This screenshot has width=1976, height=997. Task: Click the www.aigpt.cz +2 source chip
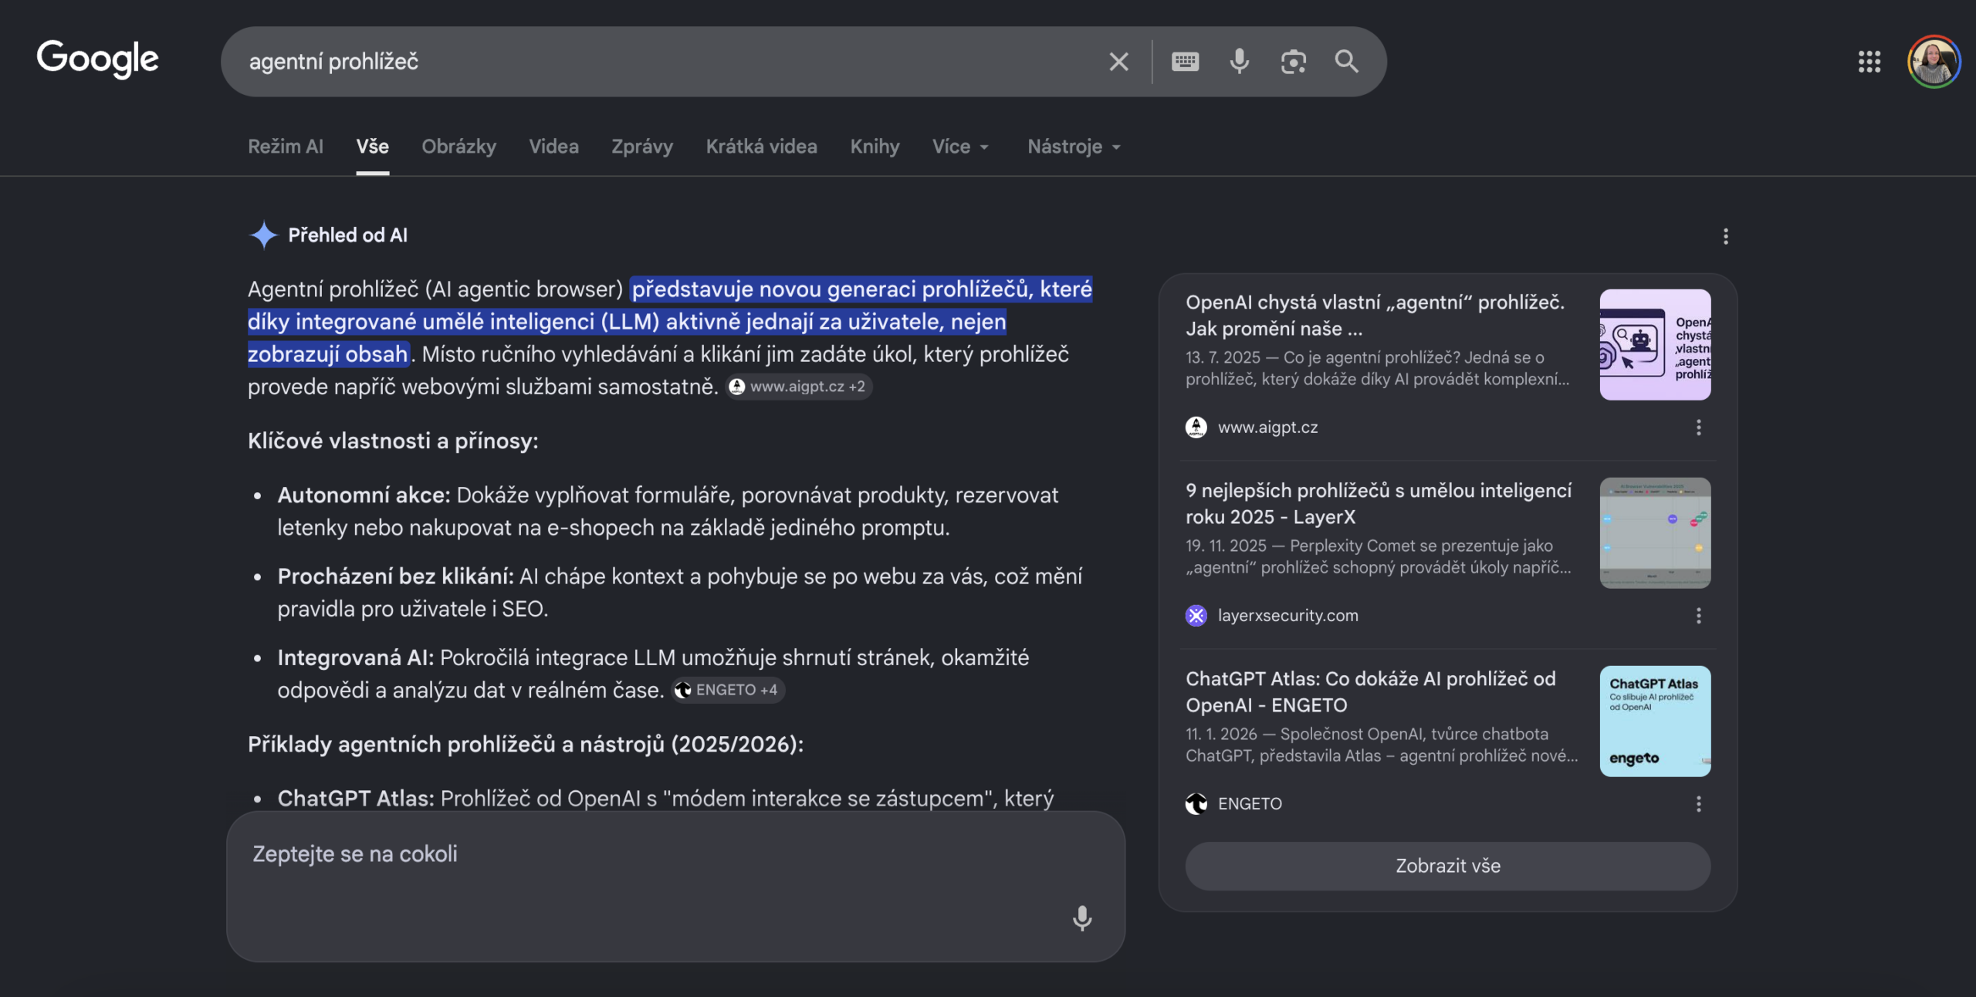click(x=799, y=387)
